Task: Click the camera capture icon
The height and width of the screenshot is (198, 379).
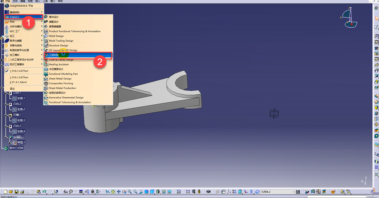Action: click(x=209, y=192)
